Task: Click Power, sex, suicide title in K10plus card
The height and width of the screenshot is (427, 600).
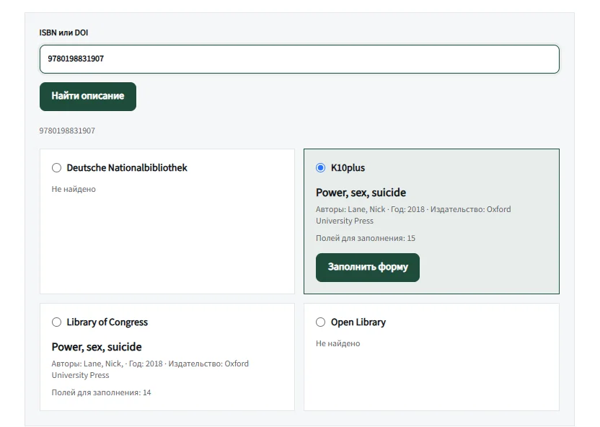Action: (x=361, y=193)
